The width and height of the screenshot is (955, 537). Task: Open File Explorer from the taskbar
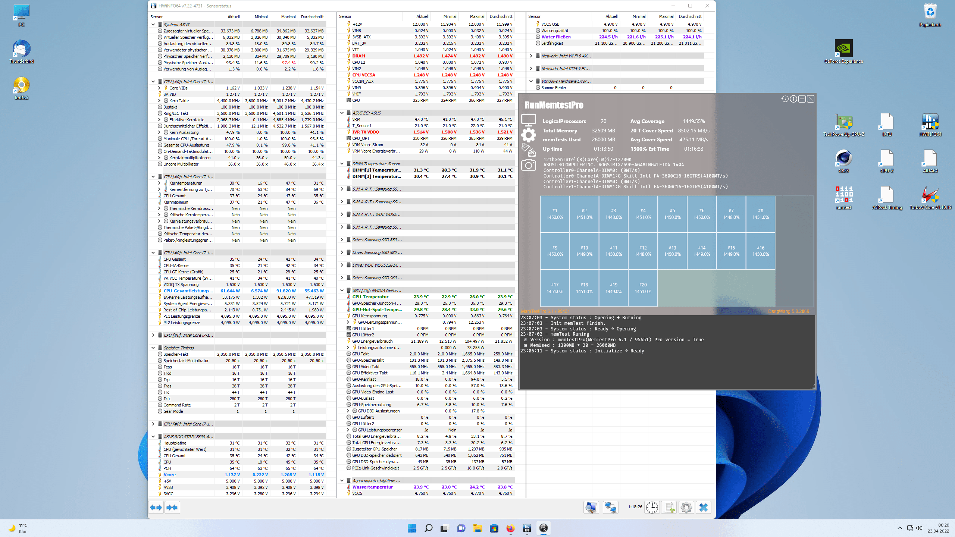pos(477,528)
